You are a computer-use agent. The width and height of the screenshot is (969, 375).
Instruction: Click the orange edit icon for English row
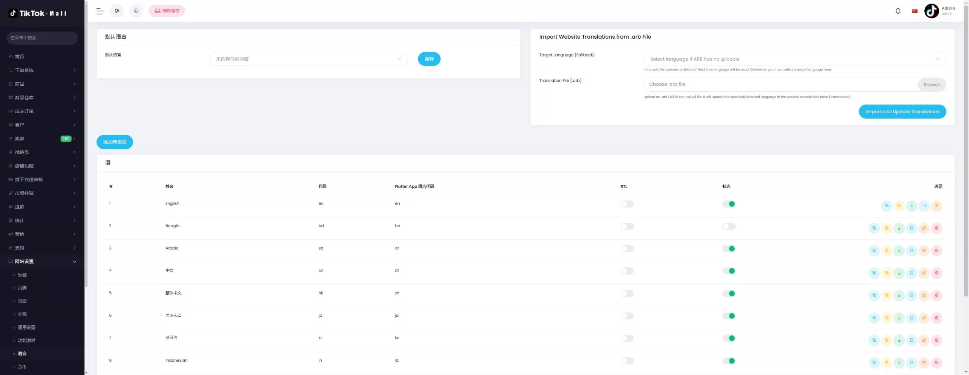936,206
